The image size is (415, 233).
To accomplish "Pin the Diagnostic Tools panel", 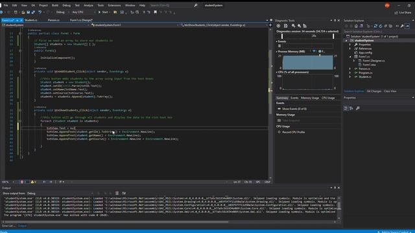I will pyautogui.click(x=335, y=20).
